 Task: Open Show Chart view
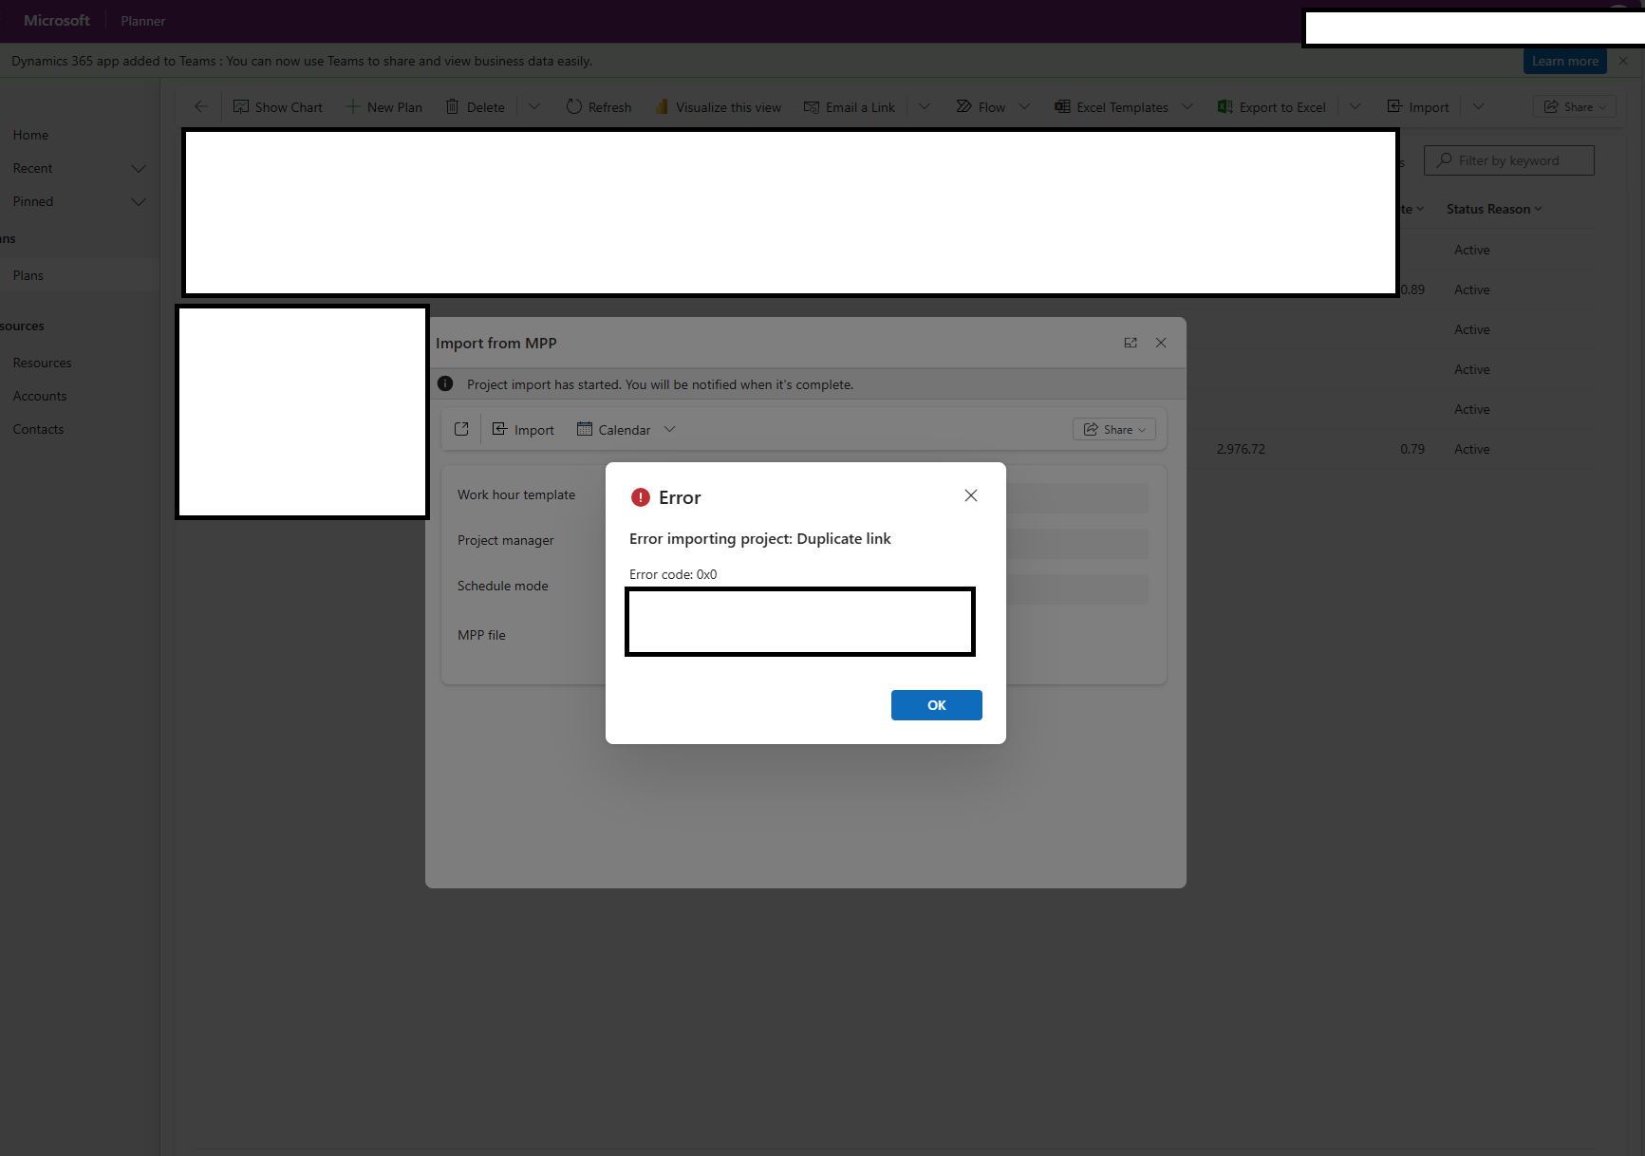point(278,107)
